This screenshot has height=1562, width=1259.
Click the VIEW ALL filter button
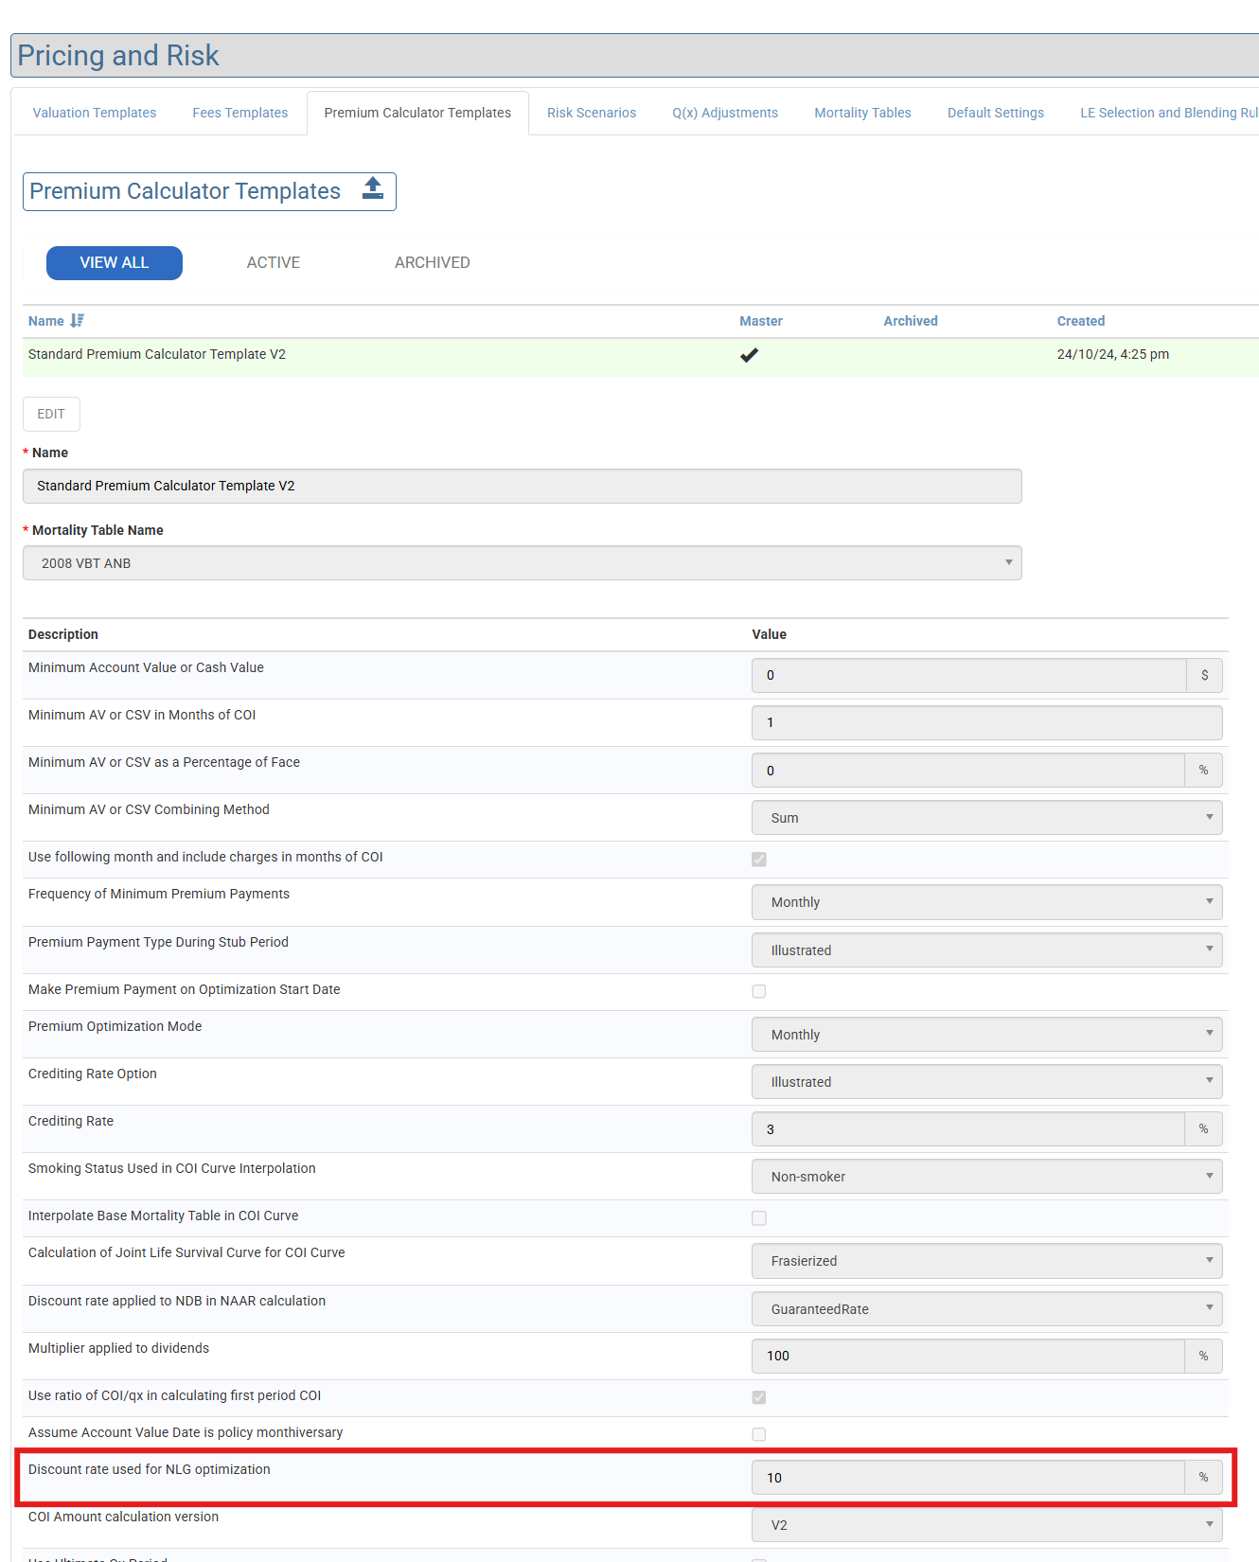click(115, 263)
